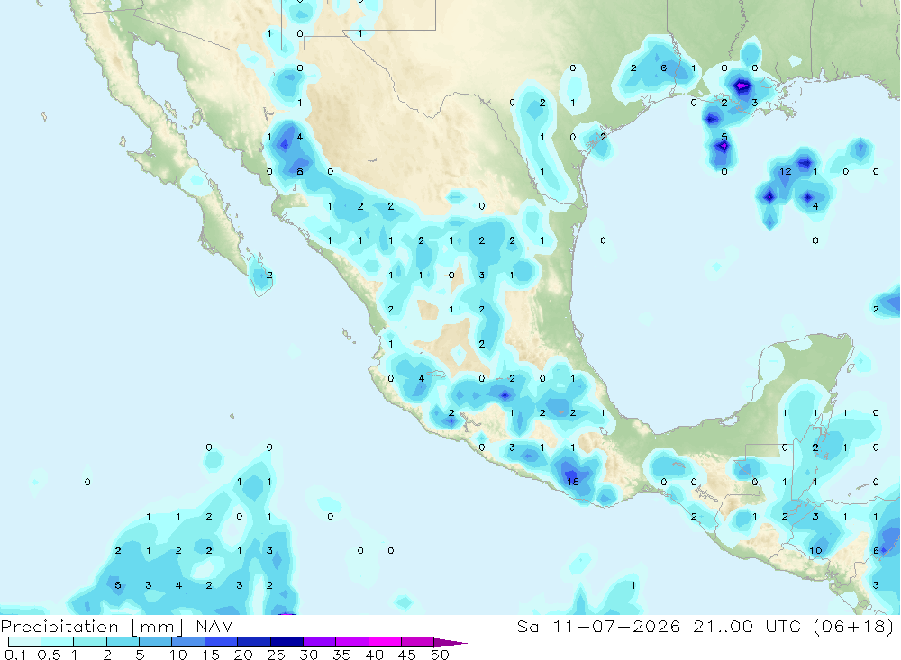
Task: Select the '40' legend scale label
Action: click(x=374, y=655)
